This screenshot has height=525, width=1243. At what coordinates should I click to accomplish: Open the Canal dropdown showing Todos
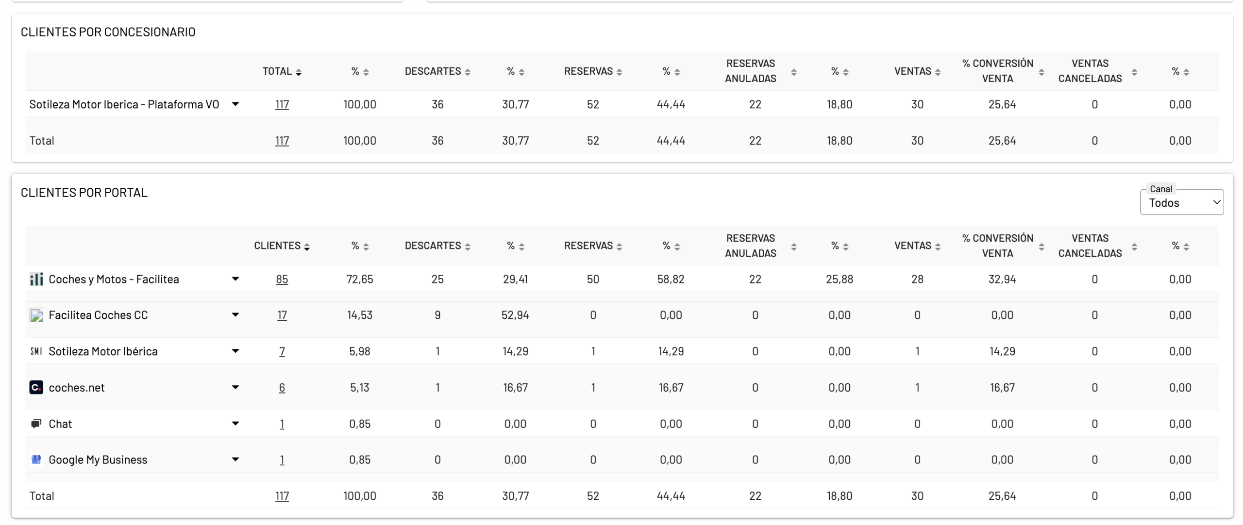pos(1181,203)
